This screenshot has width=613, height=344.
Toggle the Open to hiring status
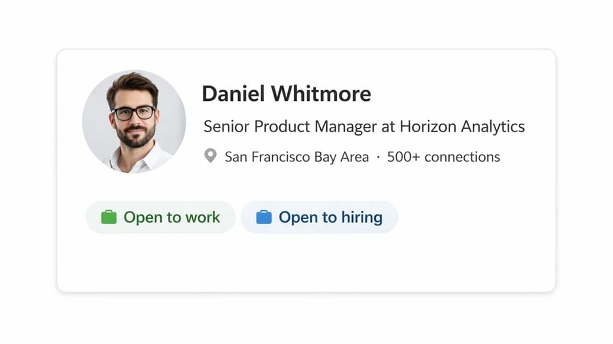[320, 217]
